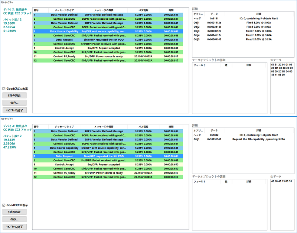297x233 pixels.
Task: Click the 2.5695A current reading
Action: (x=9, y=27)
